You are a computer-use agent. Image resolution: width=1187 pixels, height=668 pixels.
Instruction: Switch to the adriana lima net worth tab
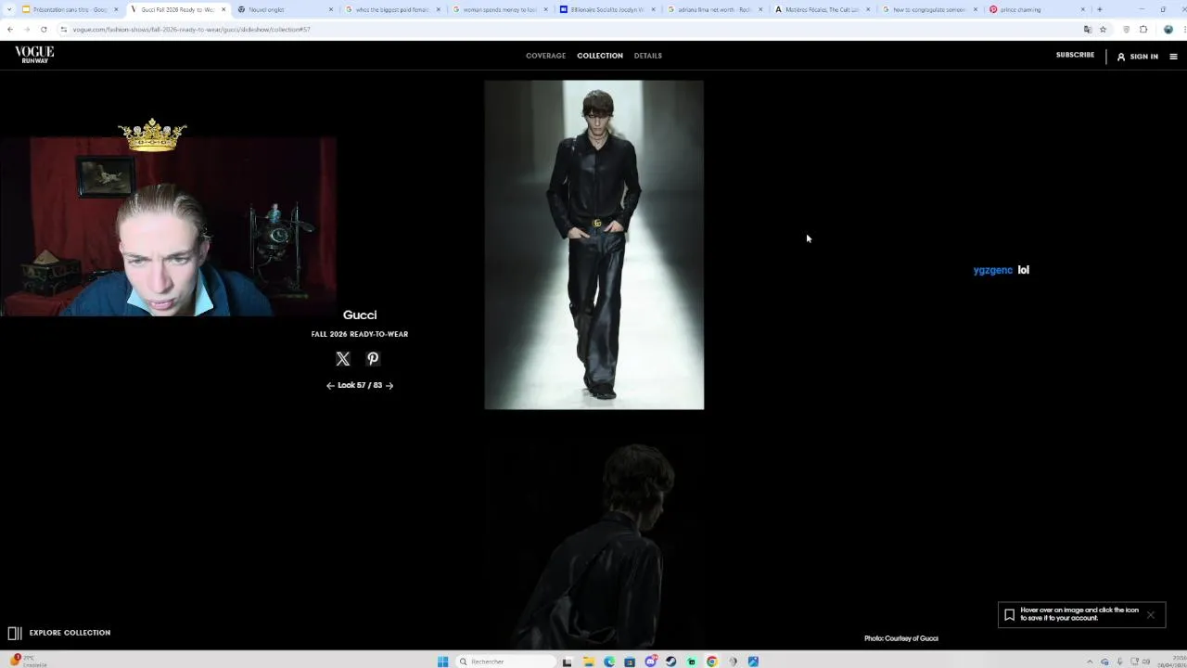[x=715, y=9]
